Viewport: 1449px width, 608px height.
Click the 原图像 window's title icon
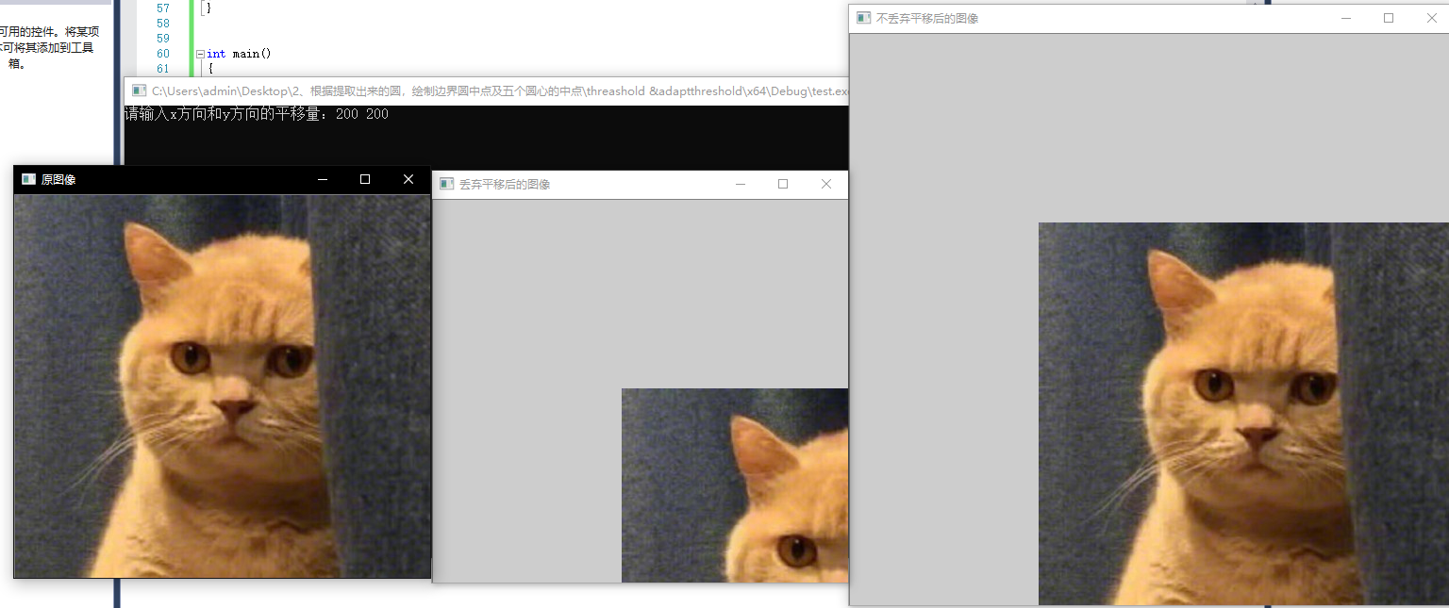[28, 179]
